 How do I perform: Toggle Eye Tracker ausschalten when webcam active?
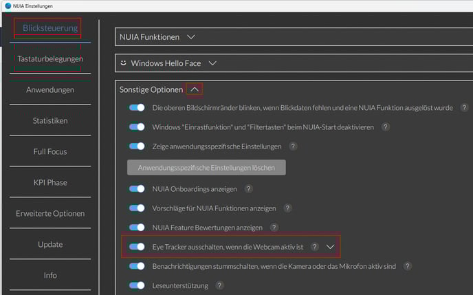(137, 247)
